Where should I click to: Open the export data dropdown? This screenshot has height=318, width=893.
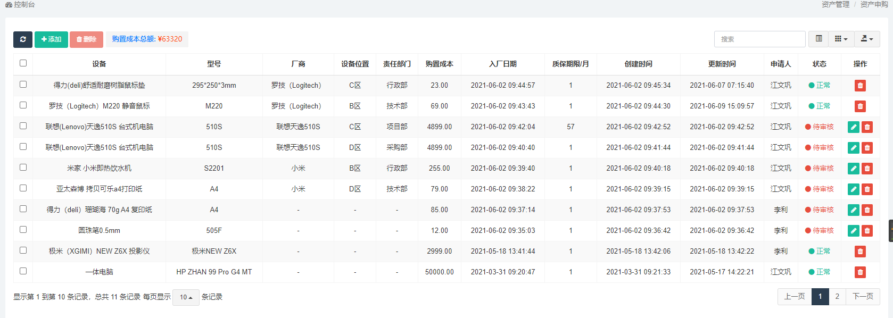[867, 39]
